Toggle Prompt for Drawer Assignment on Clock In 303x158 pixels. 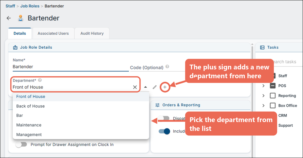[x=21, y=144]
